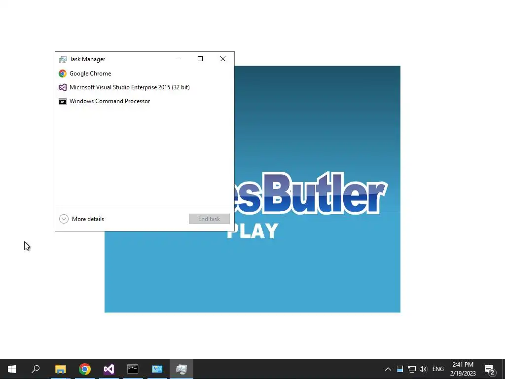The height and width of the screenshot is (379, 505).
Task: Select Google Chrome in Task Manager list
Action: point(144,74)
